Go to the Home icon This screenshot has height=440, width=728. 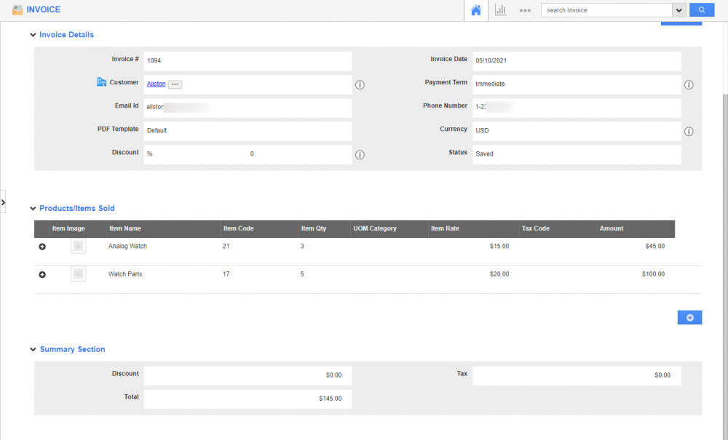[476, 10]
